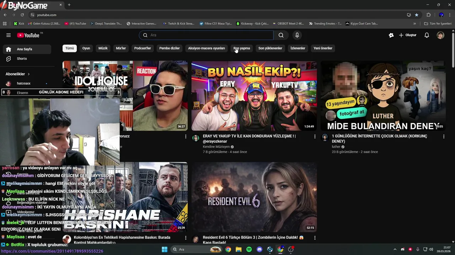This screenshot has width=455, height=255.
Task: Open options for the Luther video
Action: point(444,136)
